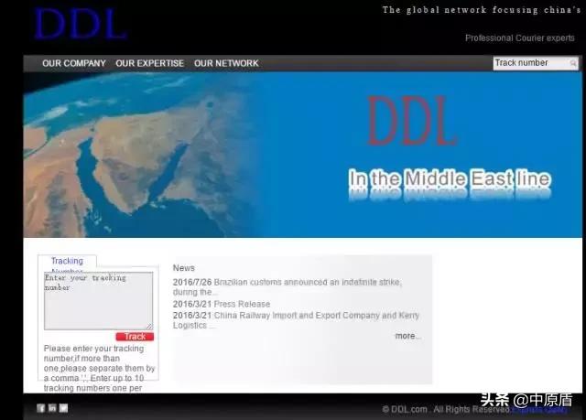The height and width of the screenshot is (420, 586).
Task: Open the China Railway and Kerry Logistics news
Action: click(x=296, y=320)
